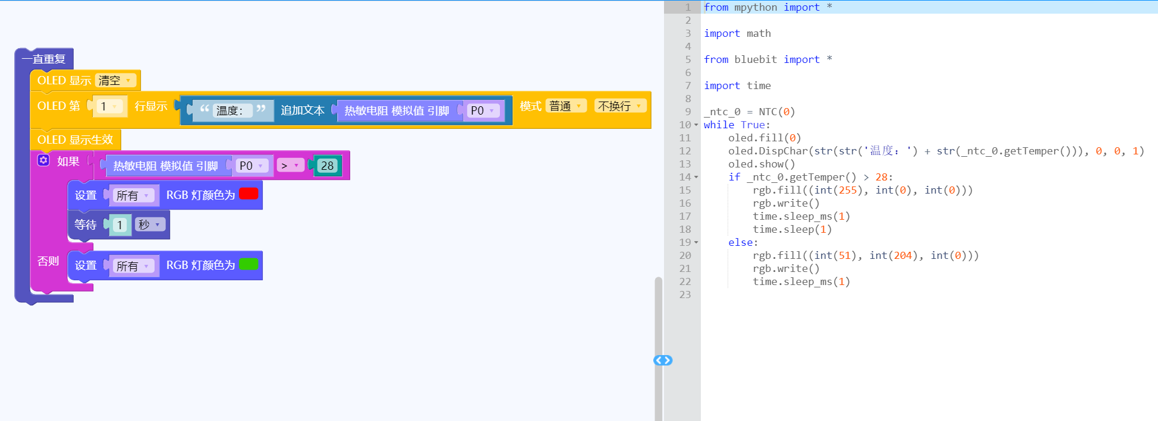Collapse the if statement fold on line 14
Image resolution: width=1158 pixels, height=421 pixels.
point(696,177)
